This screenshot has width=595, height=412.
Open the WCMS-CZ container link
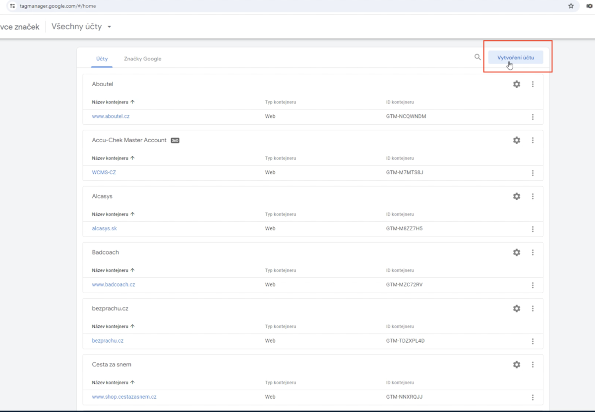(104, 172)
